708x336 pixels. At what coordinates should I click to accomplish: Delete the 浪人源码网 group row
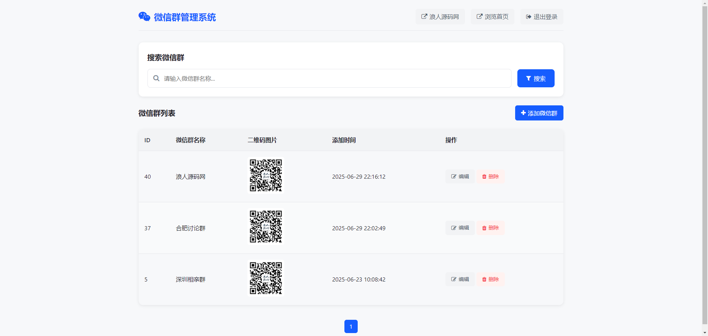click(x=490, y=176)
